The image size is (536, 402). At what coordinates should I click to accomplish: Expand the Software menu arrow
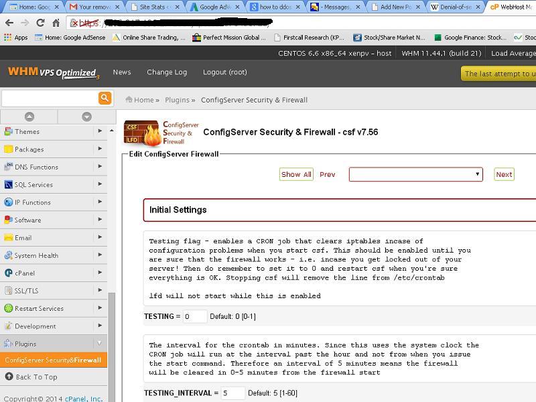click(100, 220)
